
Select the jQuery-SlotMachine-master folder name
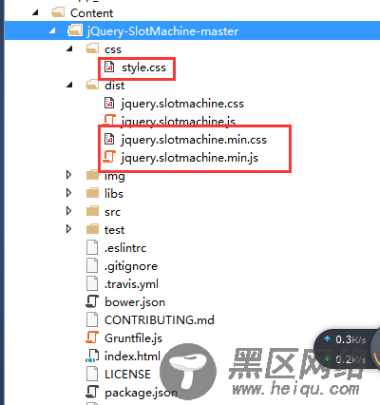click(162, 31)
